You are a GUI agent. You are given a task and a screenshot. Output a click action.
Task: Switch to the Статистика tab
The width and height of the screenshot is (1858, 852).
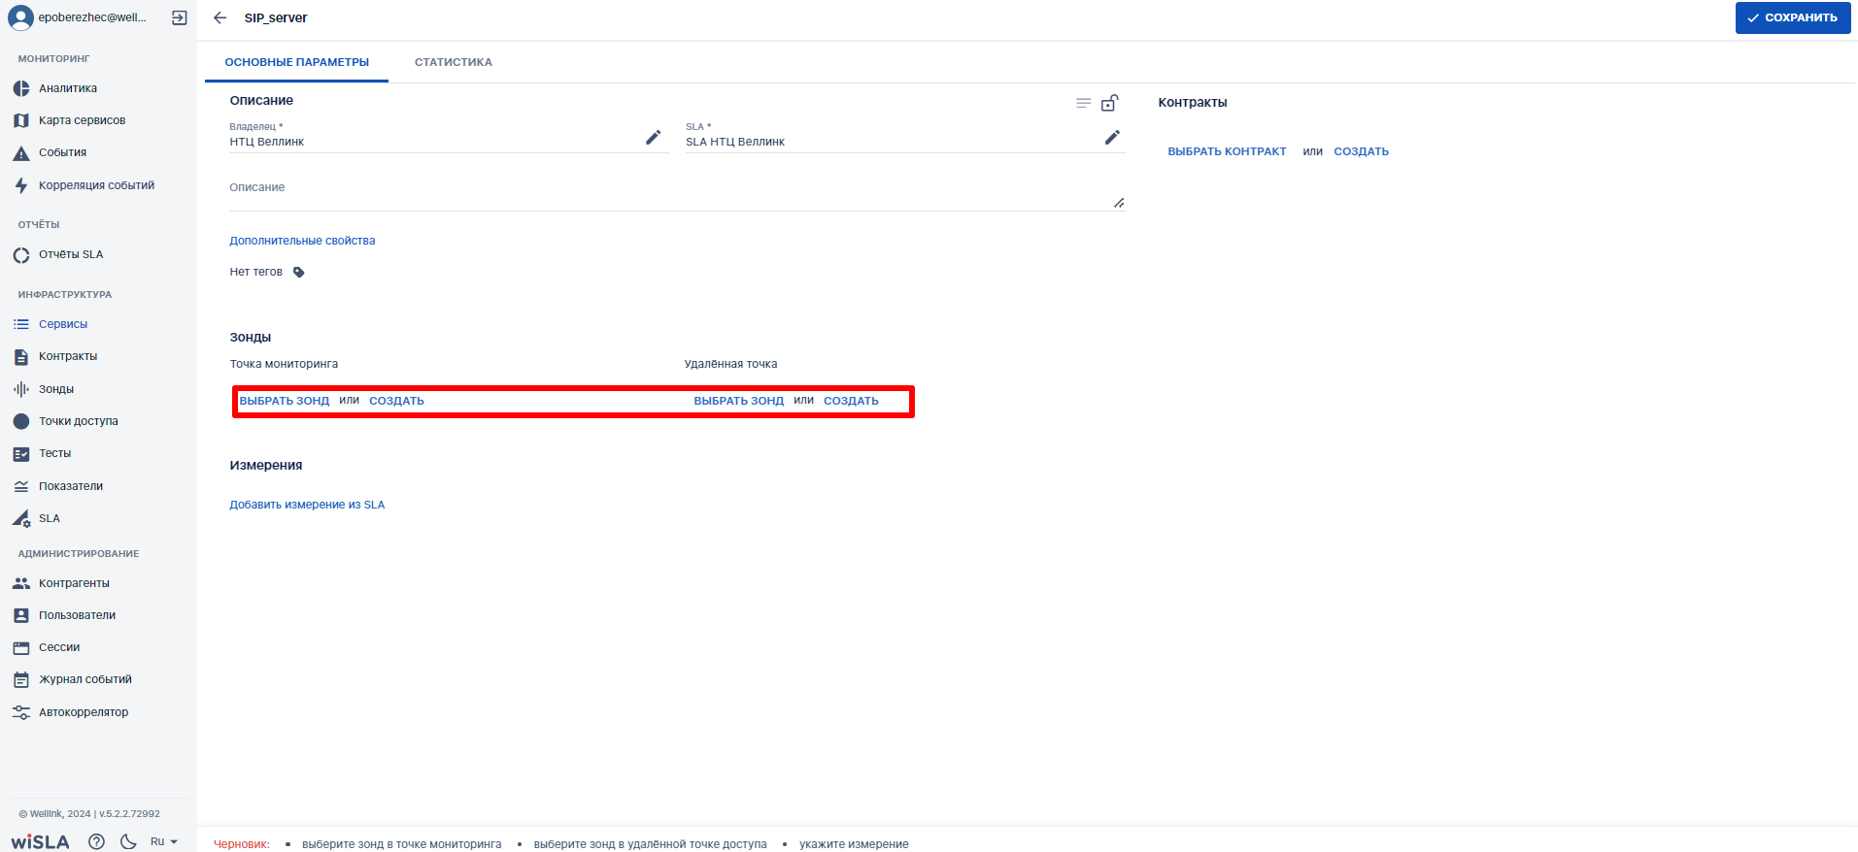point(454,62)
